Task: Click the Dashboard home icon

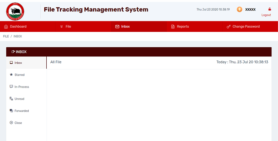Action: [6, 26]
